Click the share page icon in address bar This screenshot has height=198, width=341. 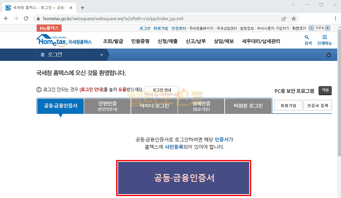point(284,19)
